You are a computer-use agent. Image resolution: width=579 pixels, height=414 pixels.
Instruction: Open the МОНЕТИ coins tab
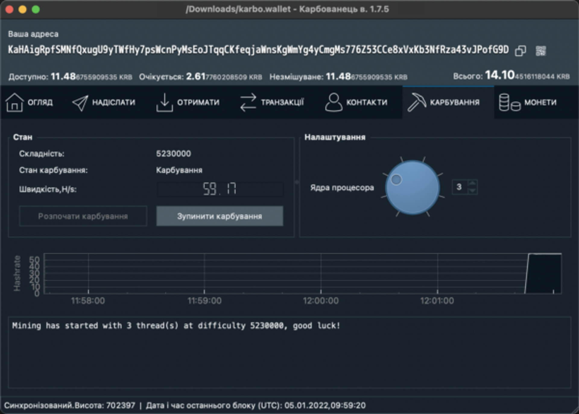pyautogui.click(x=528, y=103)
